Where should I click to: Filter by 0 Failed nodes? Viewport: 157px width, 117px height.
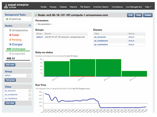click(x=14, y=35)
